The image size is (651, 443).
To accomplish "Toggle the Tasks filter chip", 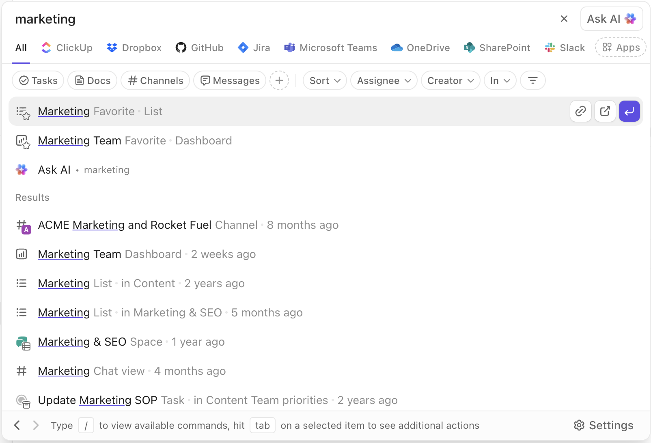I will coord(38,80).
